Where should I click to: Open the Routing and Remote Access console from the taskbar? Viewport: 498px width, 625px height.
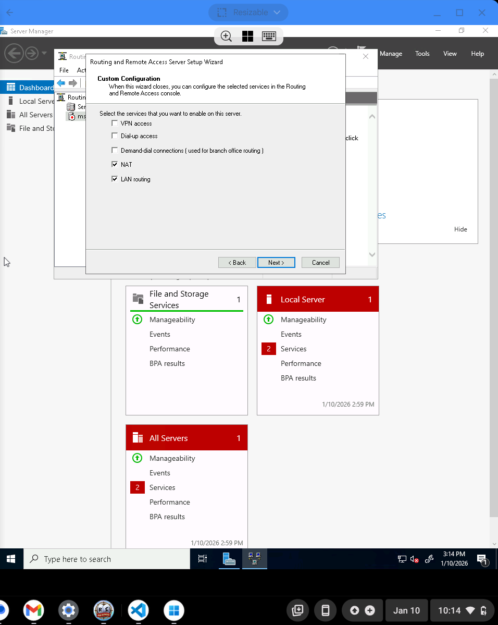(x=255, y=558)
